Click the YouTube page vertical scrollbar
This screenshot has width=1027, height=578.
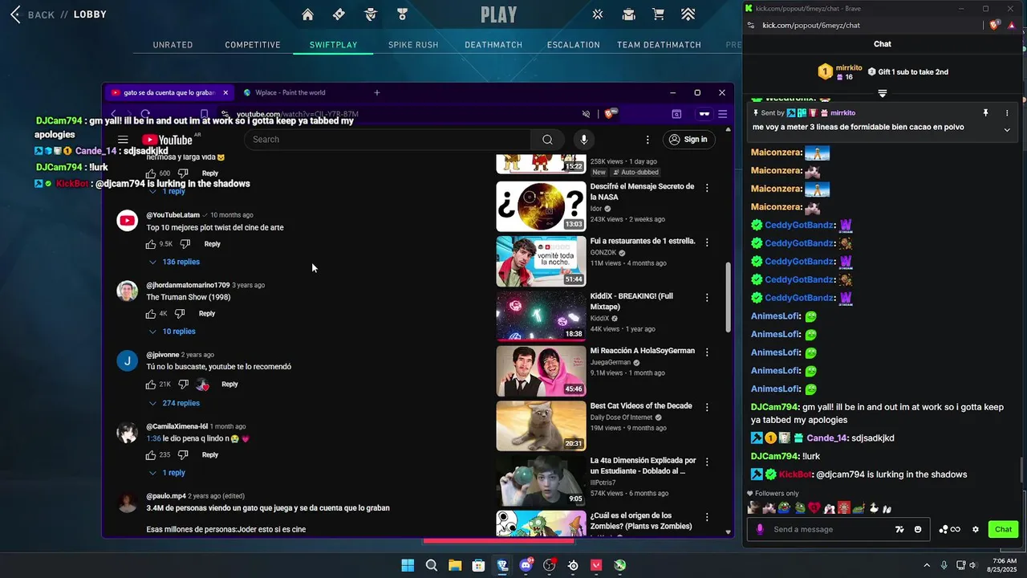tap(729, 297)
